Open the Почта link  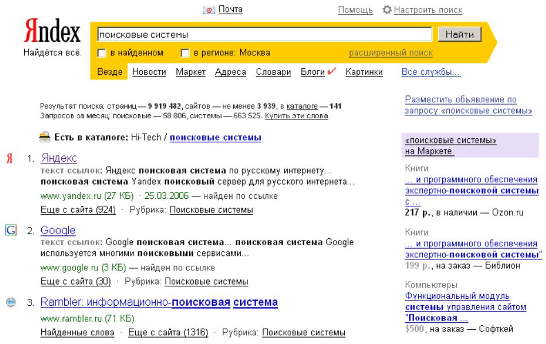pos(230,9)
